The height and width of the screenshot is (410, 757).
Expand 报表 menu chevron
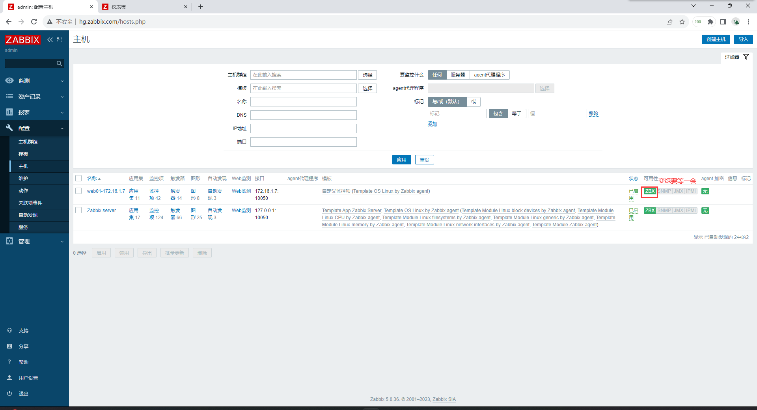coord(62,112)
